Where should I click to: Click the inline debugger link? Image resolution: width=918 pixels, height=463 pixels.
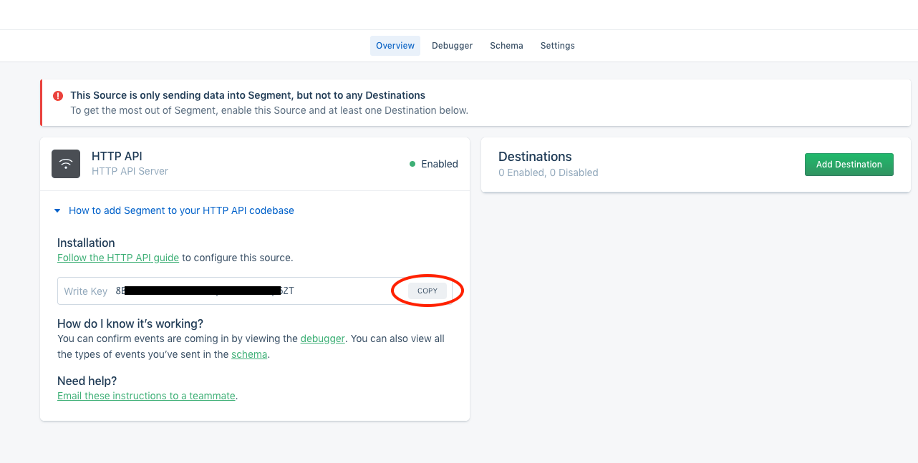coord(322,338)
